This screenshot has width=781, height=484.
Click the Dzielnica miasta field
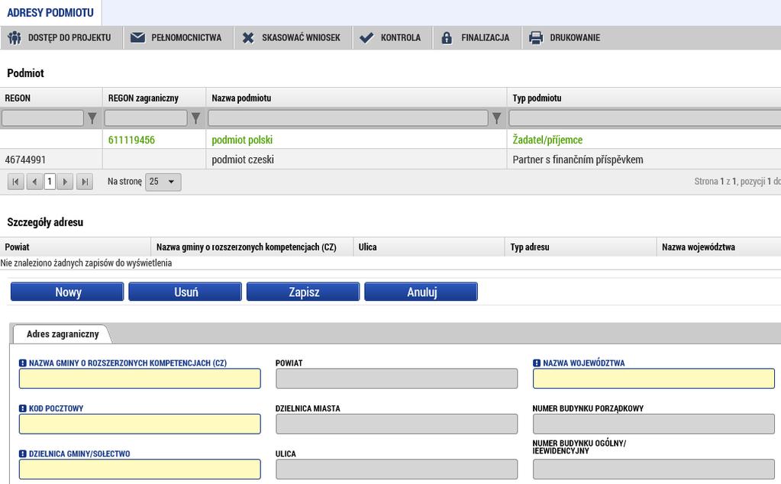coord(397,424)
